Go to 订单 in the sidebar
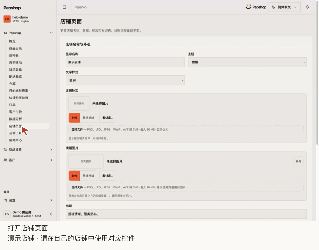 (12, 105)
